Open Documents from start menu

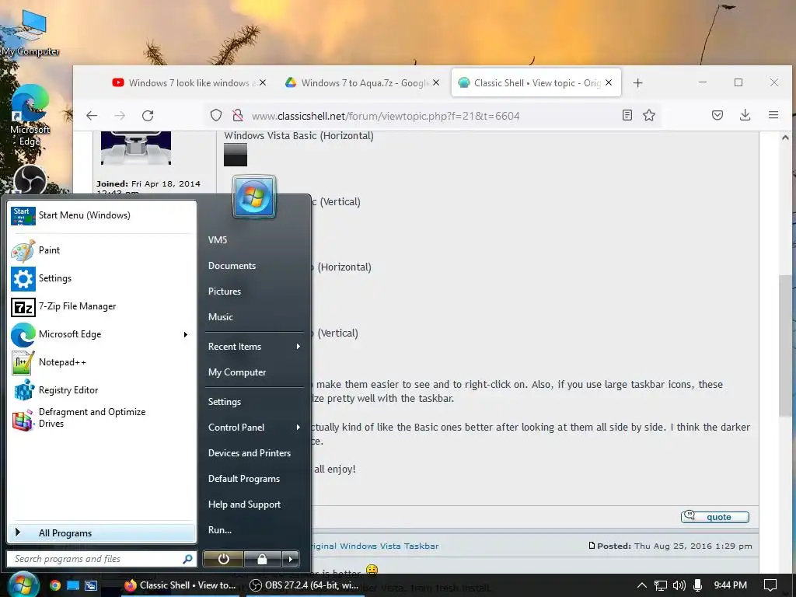point(232,266)
